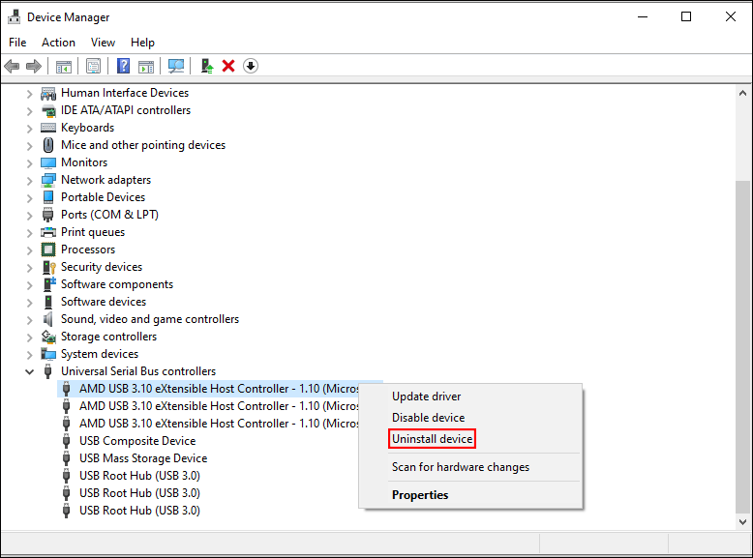The width and height of the screenshot is (753, 558).
Task: Toggle the console tree pane icon
Action: [63, 66]
